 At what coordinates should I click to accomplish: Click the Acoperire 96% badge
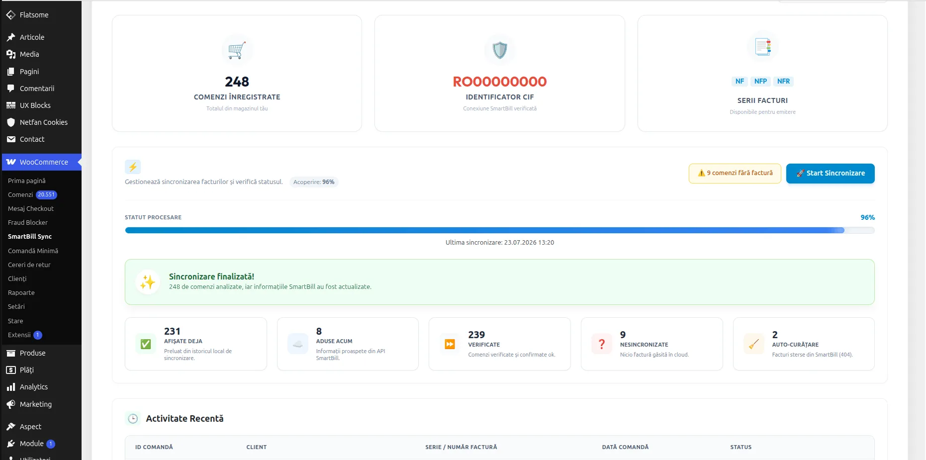coord(314,182)
